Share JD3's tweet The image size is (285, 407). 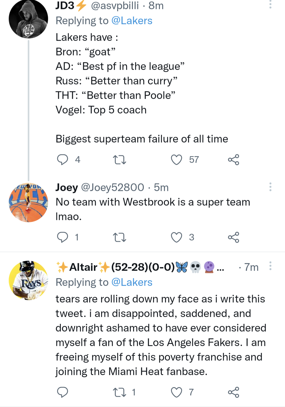pyautogui.click(x=234, y=160)
